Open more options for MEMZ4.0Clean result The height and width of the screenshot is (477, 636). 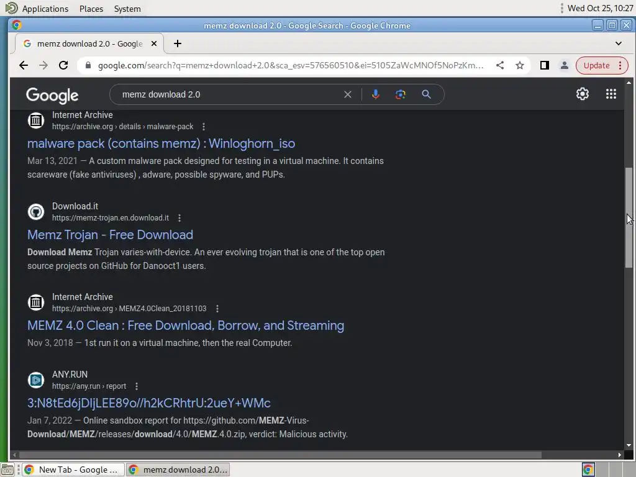(x=217, y=309)
